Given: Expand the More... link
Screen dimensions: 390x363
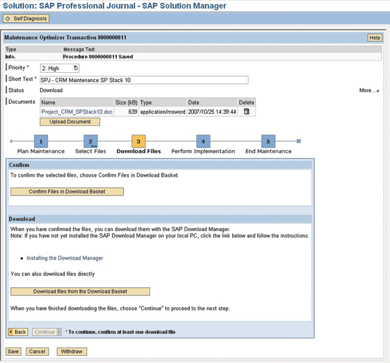Looking at the screenshot, I should tap(369, 90).
